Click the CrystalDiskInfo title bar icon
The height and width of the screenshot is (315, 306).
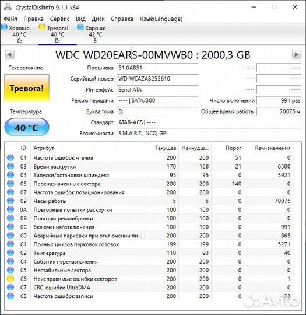tap(8, 7)
